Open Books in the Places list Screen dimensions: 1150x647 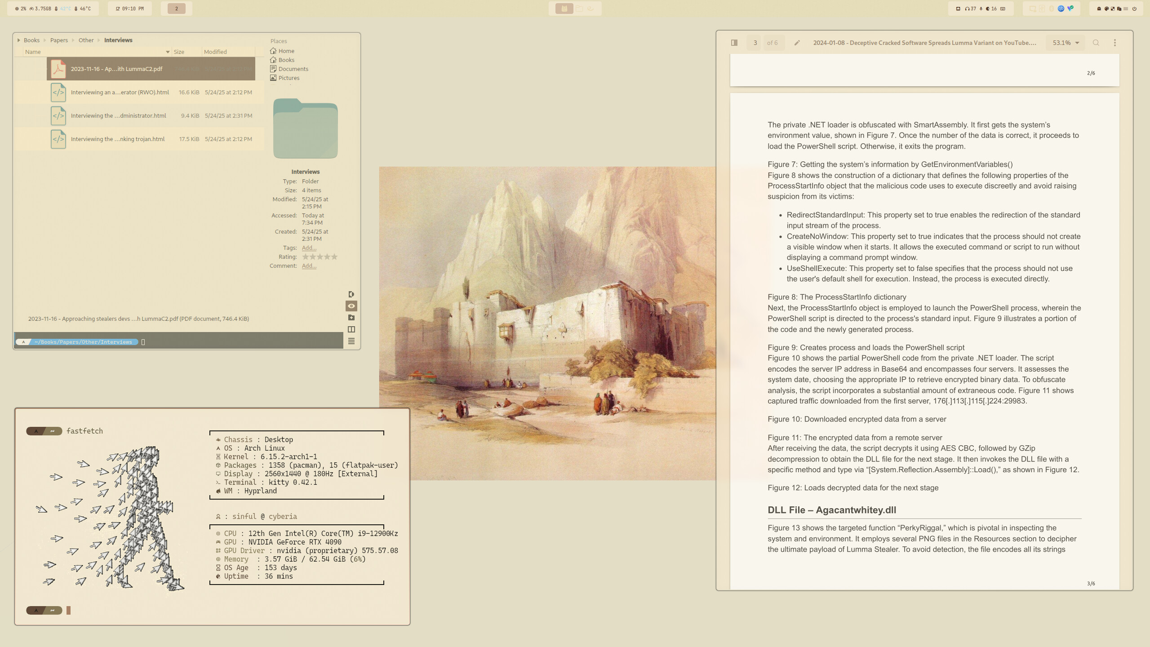point(282,60)
